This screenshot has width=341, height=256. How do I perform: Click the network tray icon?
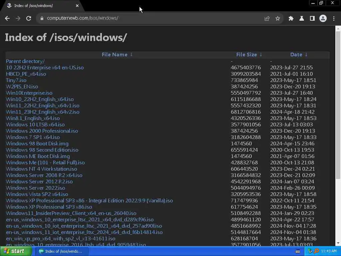tap(310, 251)
